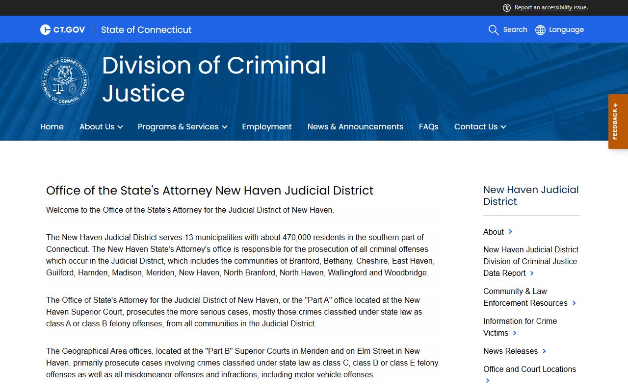Open Community & Law Enforcement Resources link
The height and width of the screenshot is (392, 628).
pyautogui.click(x=525, y=297)
